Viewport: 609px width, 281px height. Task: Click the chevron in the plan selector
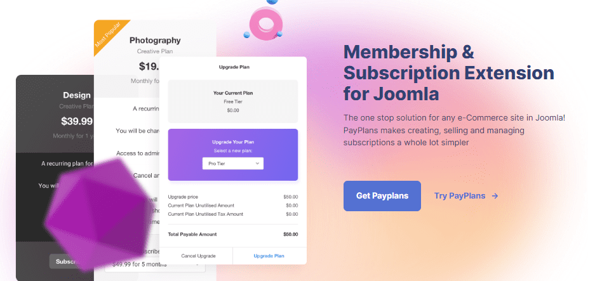tap(257, 164)
